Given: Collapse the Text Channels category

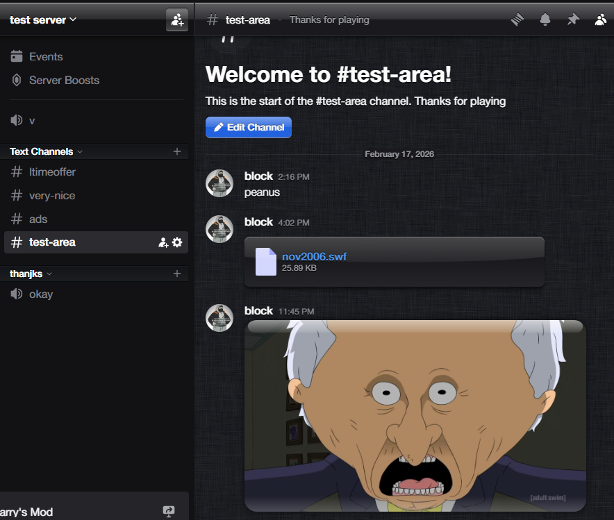Looking at the screenshot, I should 46,151.
